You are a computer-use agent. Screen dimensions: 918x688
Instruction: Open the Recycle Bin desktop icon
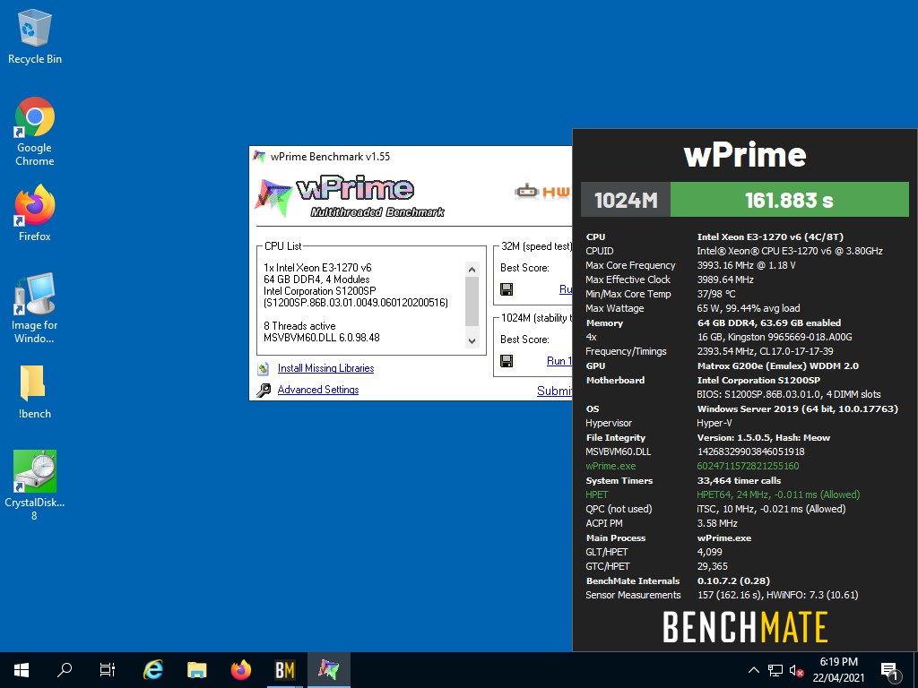(35, 37)
